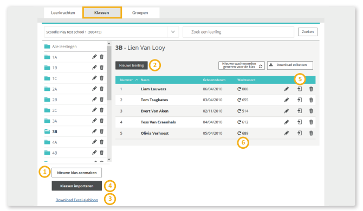The height and width of the screenshot is (211, 363).
Task: Regenerate password for Liam Lauwers
Action: click(x=239, y=89)
